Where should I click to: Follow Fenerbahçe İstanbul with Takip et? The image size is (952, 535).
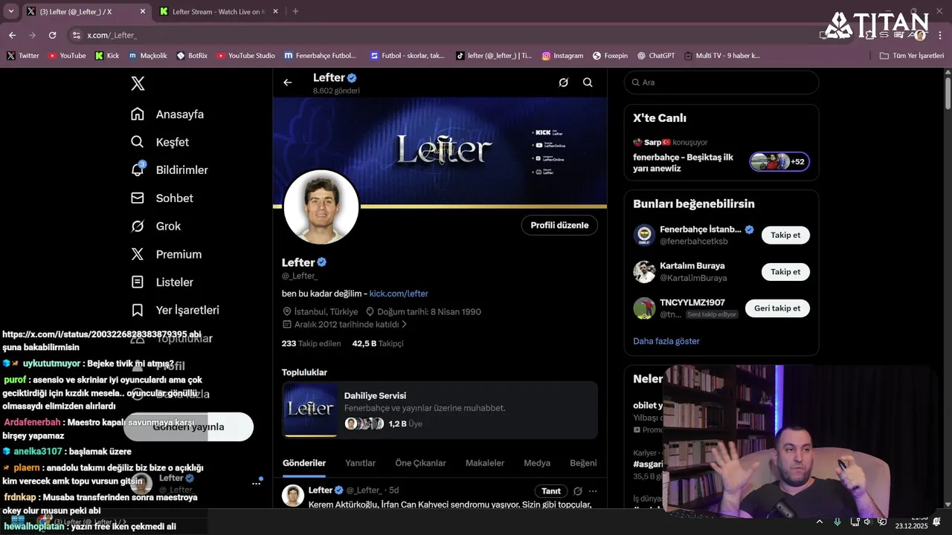click(785, 235)
